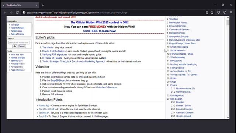Image resolution: width=236 pixels, height=133 pixels.
Task: Open Special pages link
Action: point(17,61)
